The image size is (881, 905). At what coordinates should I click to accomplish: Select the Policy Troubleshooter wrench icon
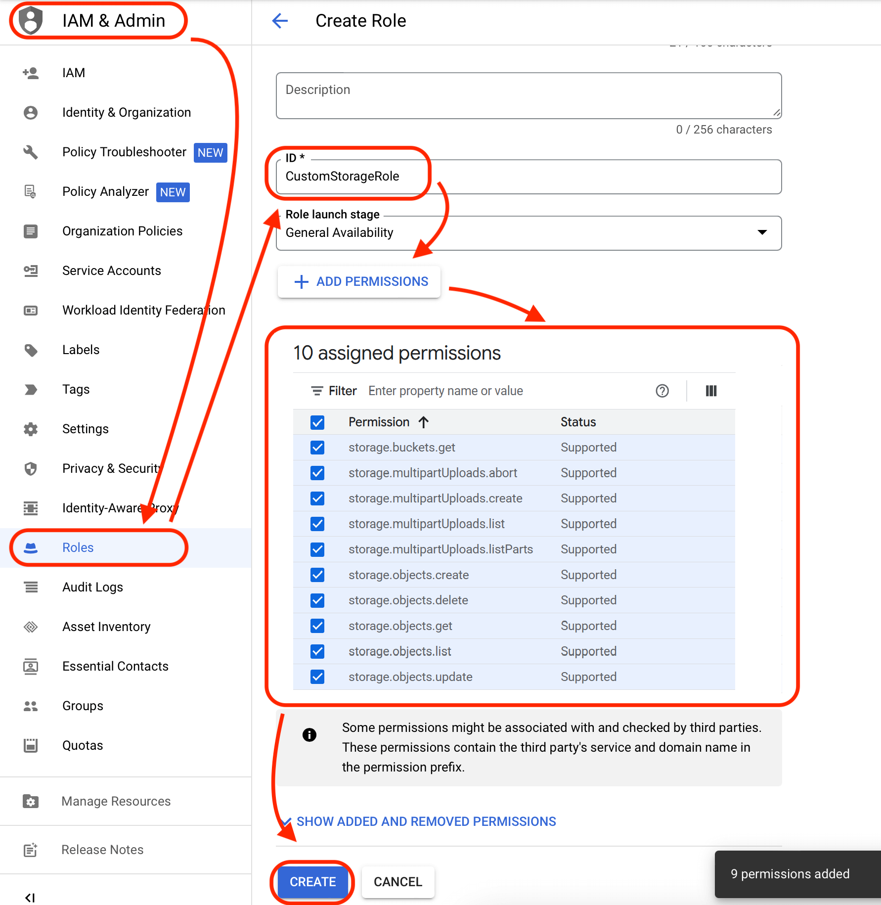[31, 152]
